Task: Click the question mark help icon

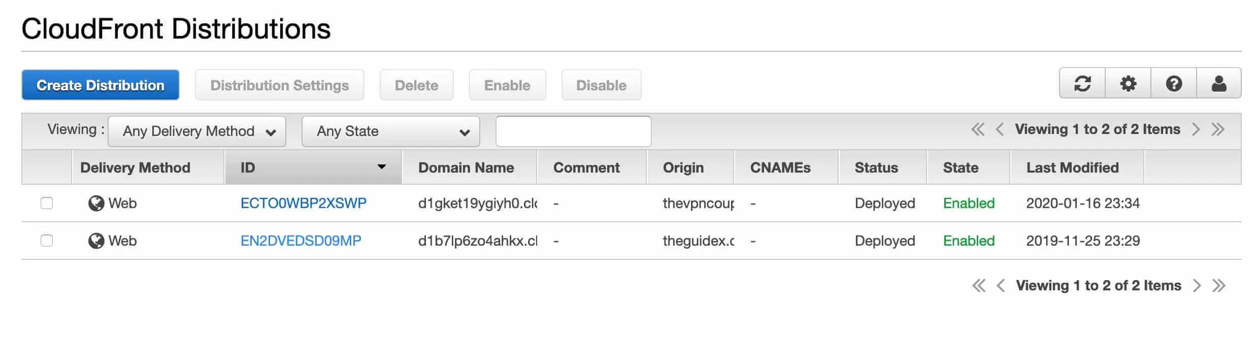Action: tap(1174, 83)
